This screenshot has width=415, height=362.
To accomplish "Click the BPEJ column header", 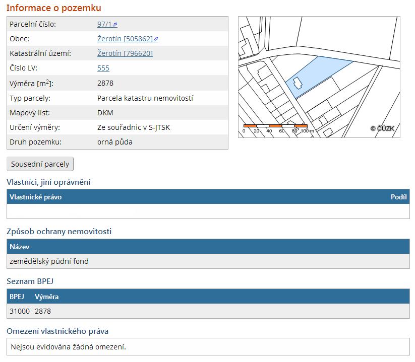I will point(17,297).
